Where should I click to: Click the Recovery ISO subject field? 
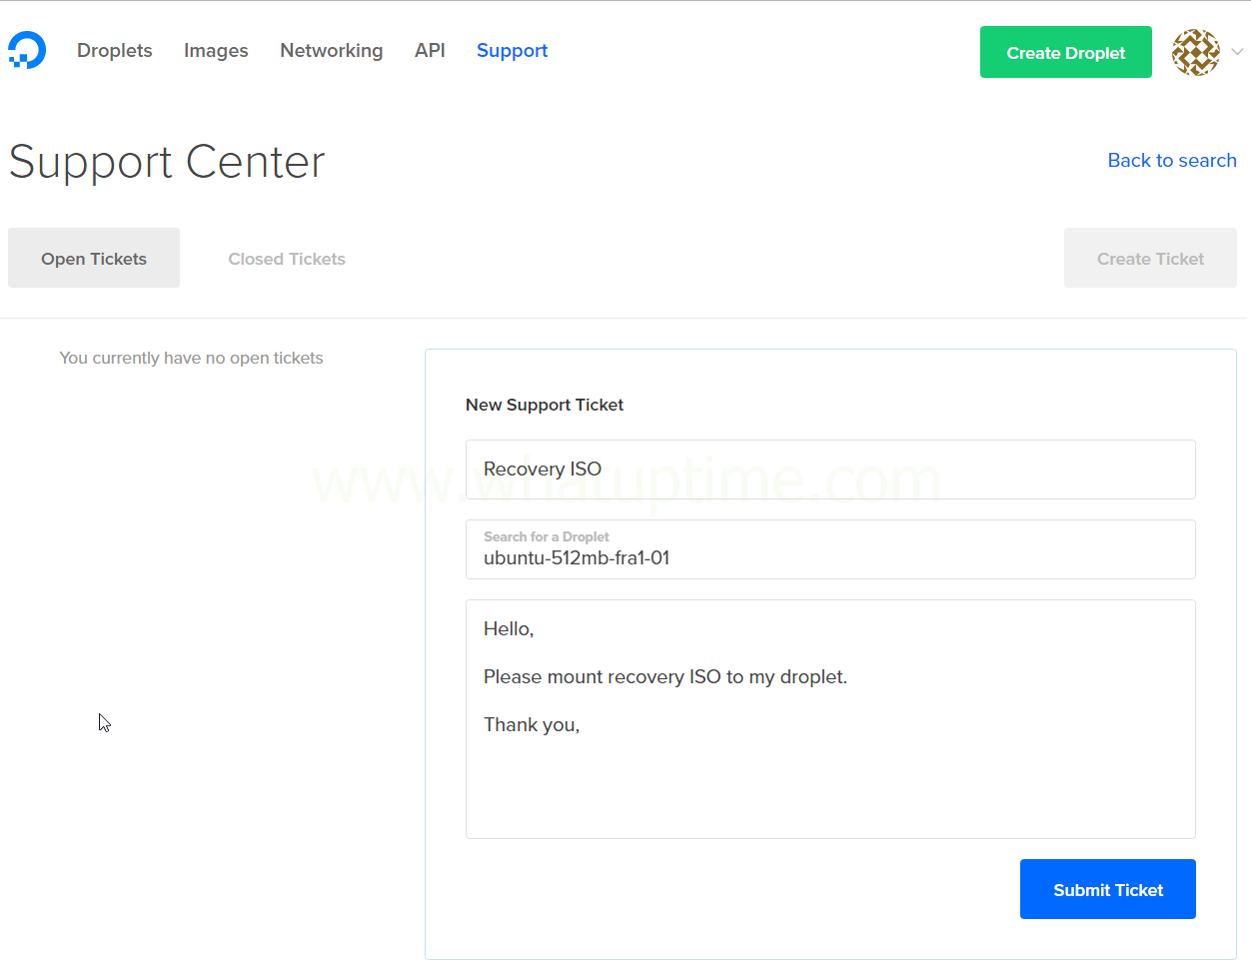[x=830, y=470]
